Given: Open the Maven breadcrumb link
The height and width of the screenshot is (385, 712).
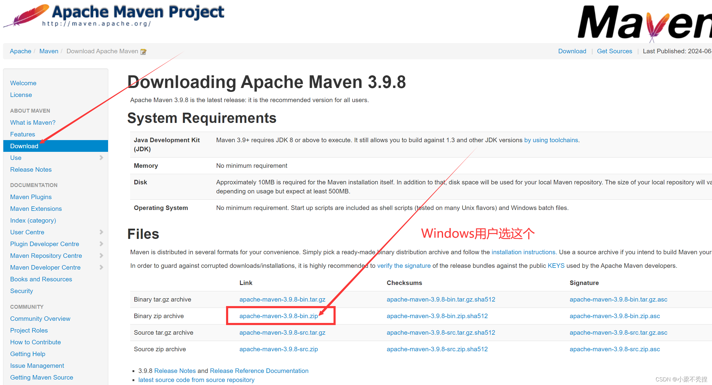Looking at the screenshot, I should point(49,51).
